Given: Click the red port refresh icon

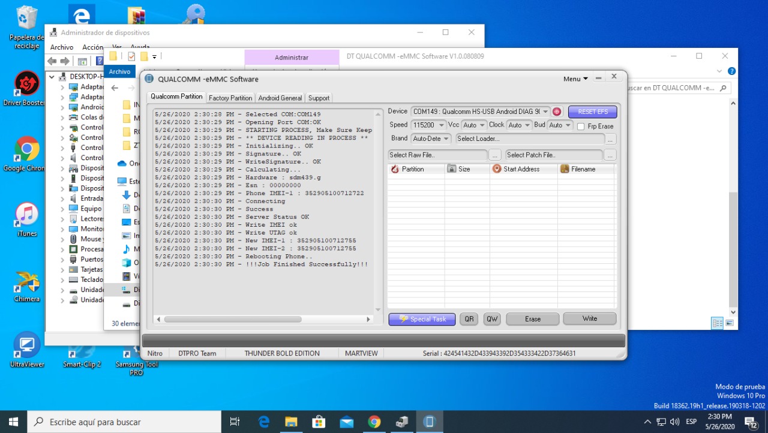Looking at the screenshot, I should [557, 112].
